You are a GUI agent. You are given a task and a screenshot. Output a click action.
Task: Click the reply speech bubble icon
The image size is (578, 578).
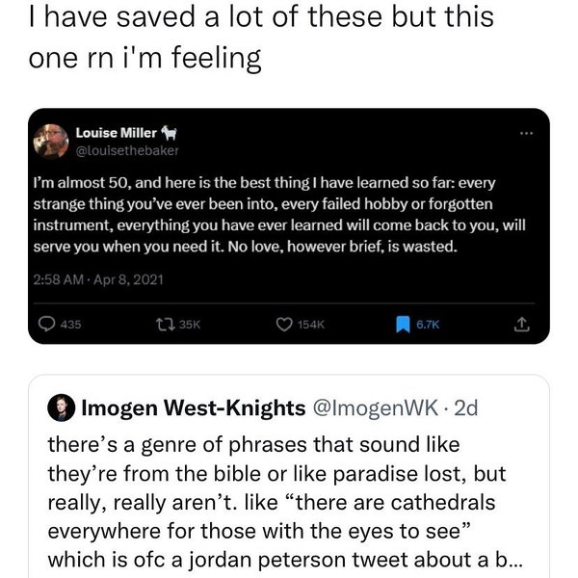44,326
